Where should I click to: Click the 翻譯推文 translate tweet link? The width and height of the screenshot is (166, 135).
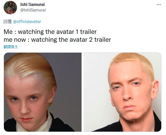(x=11, y=47)
